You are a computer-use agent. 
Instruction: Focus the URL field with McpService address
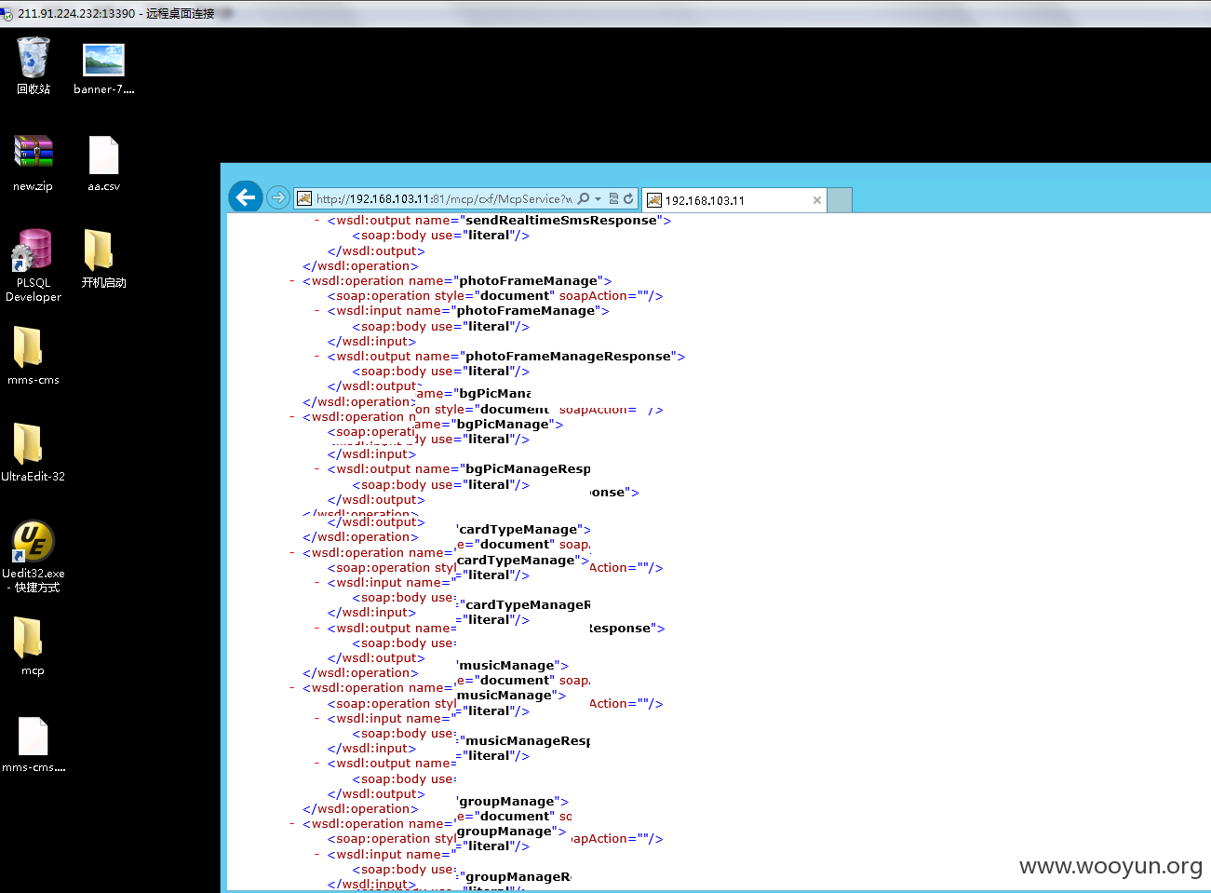445,198
